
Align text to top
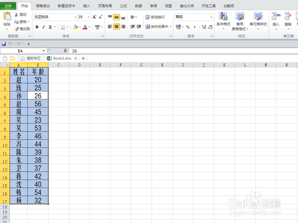[x=110, y=17]
